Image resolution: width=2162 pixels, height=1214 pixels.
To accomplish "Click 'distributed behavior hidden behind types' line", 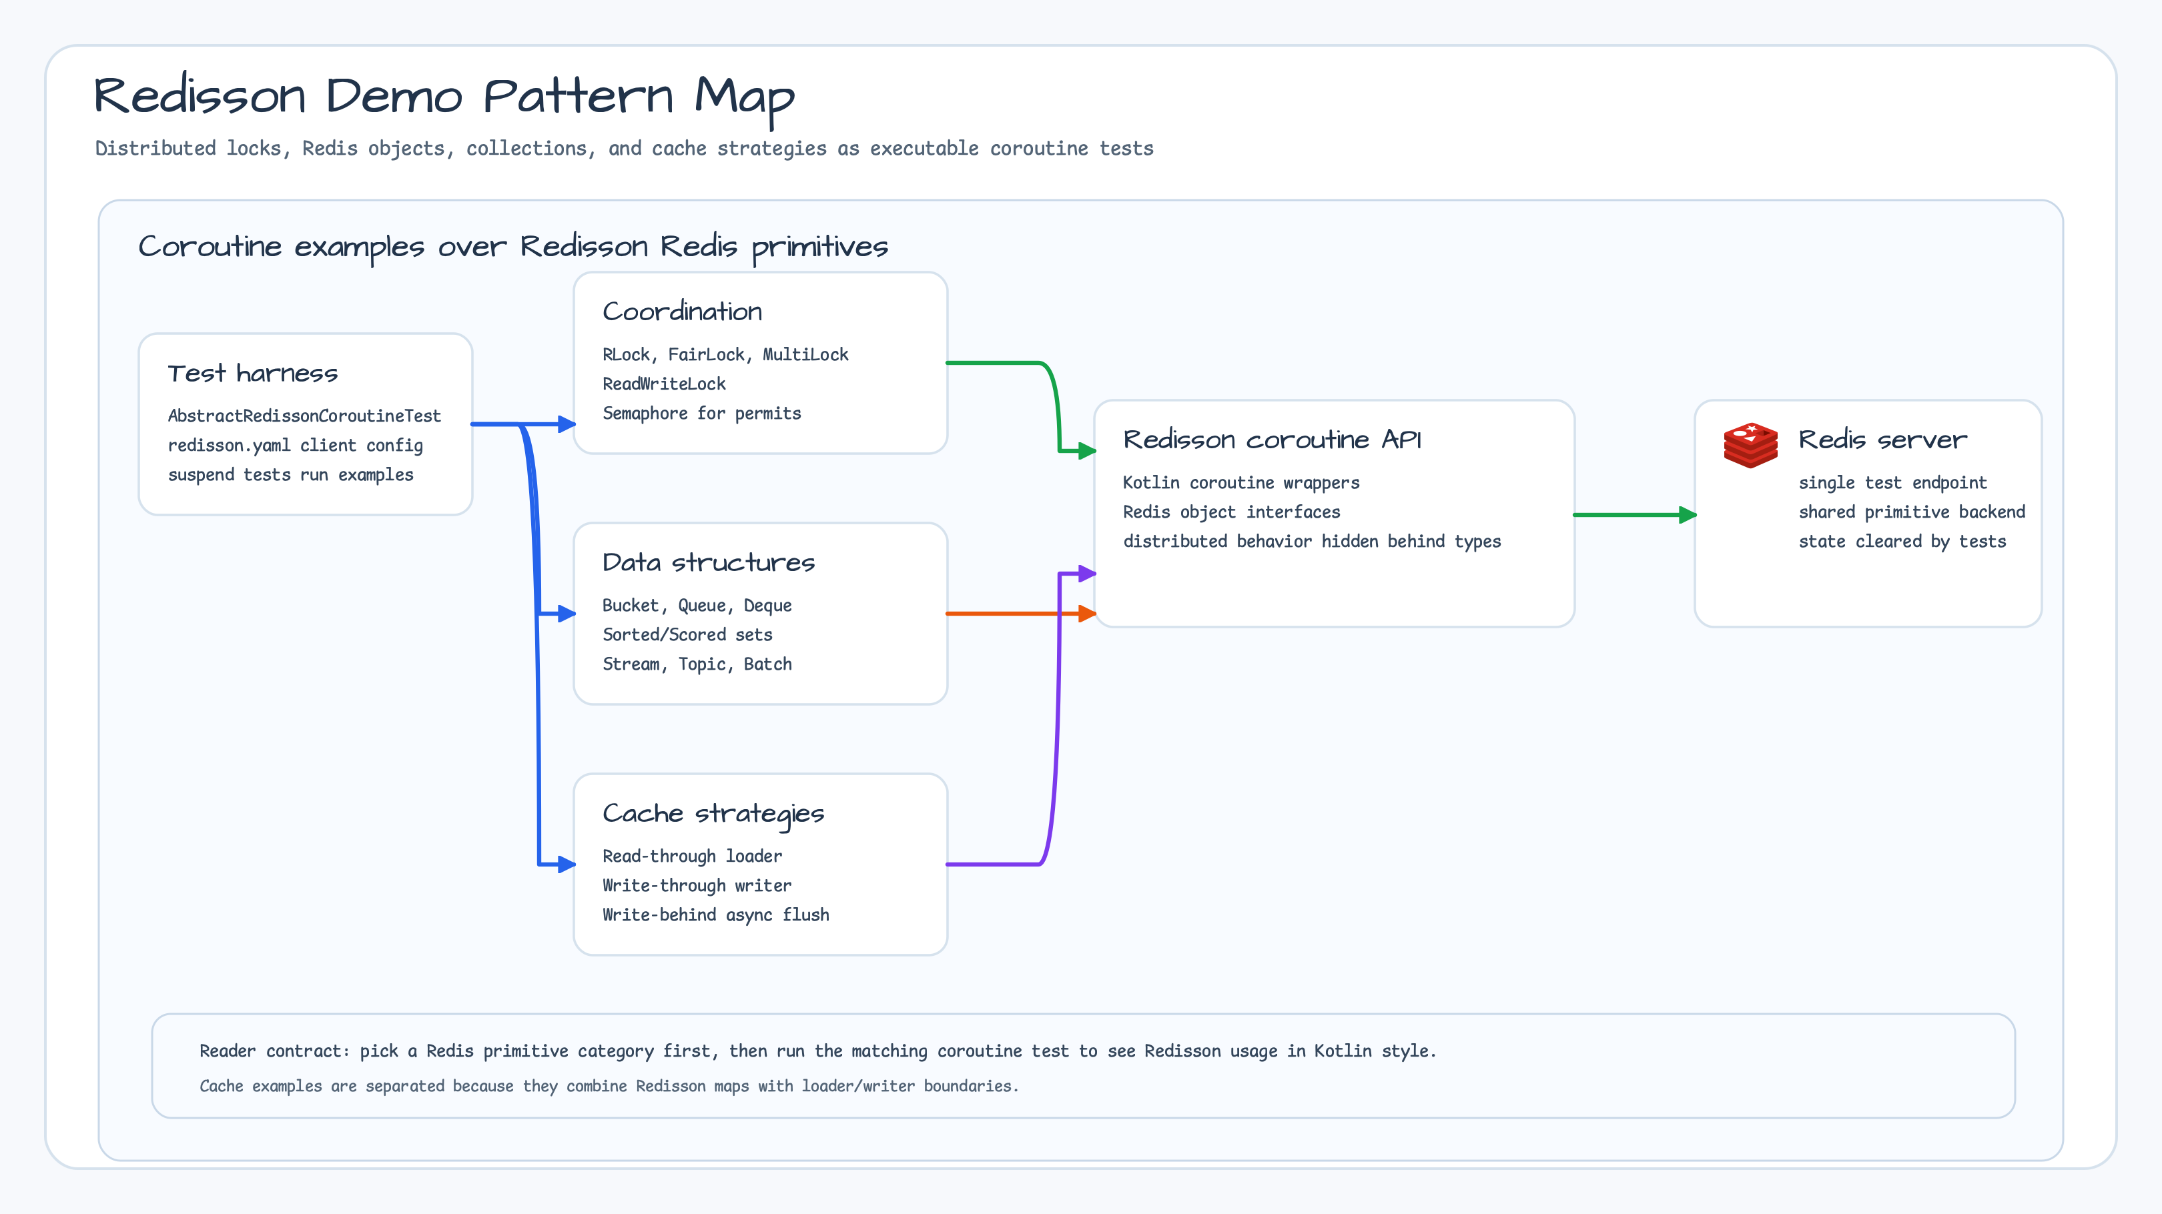I will pos(1312,542).
